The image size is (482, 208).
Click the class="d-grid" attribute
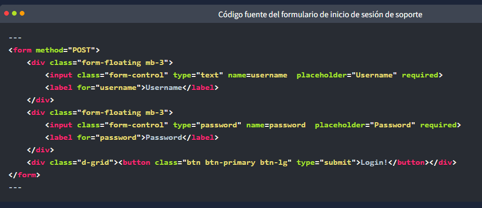82,163
